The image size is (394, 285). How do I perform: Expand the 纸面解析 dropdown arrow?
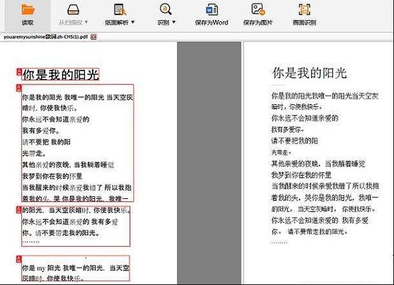click(133, 22)
